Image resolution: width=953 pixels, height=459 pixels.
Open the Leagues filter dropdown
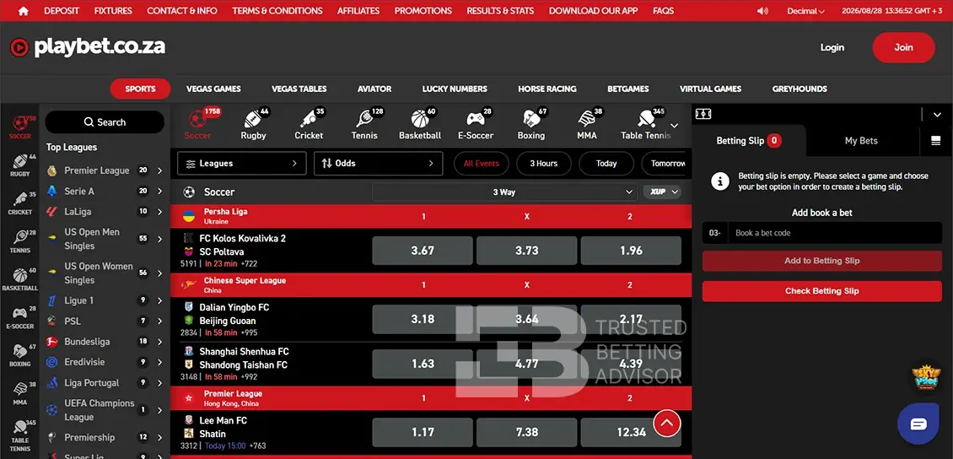click(x=242, y=164)
